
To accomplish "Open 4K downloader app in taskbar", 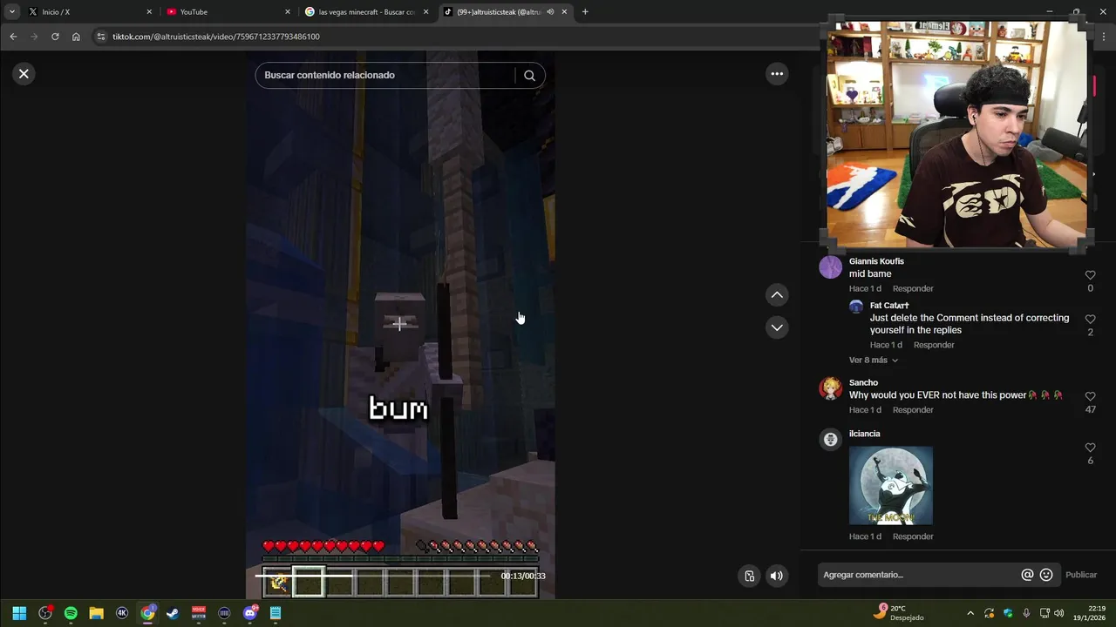I will coord(122,613).
